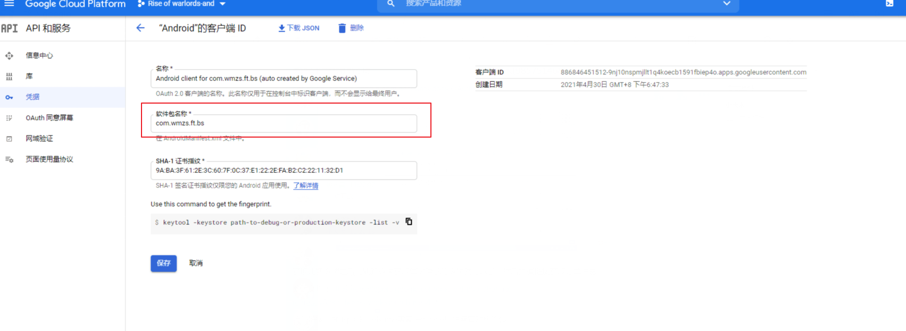Viewport: 906px width, 331px height.
Task: Click the API logo icon
Action: 10,28
